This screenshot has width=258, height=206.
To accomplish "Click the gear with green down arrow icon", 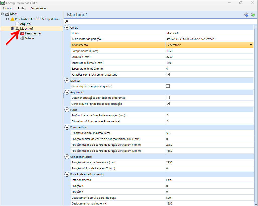I will point(253,15).
